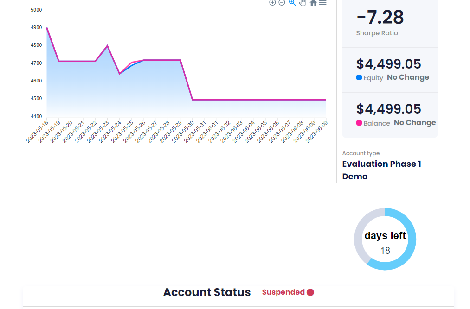Click the -7.28 Sharpe Ratio value
The height and width of the screenshot is (309, 470).
[380, 17]
